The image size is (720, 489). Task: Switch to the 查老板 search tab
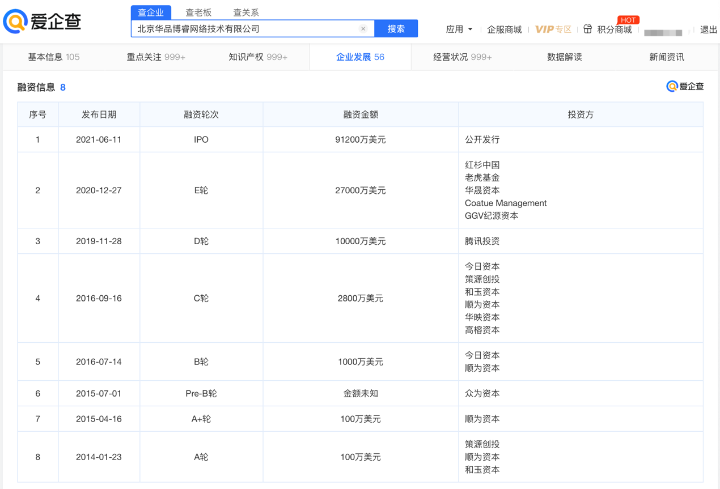coord(198,12)
